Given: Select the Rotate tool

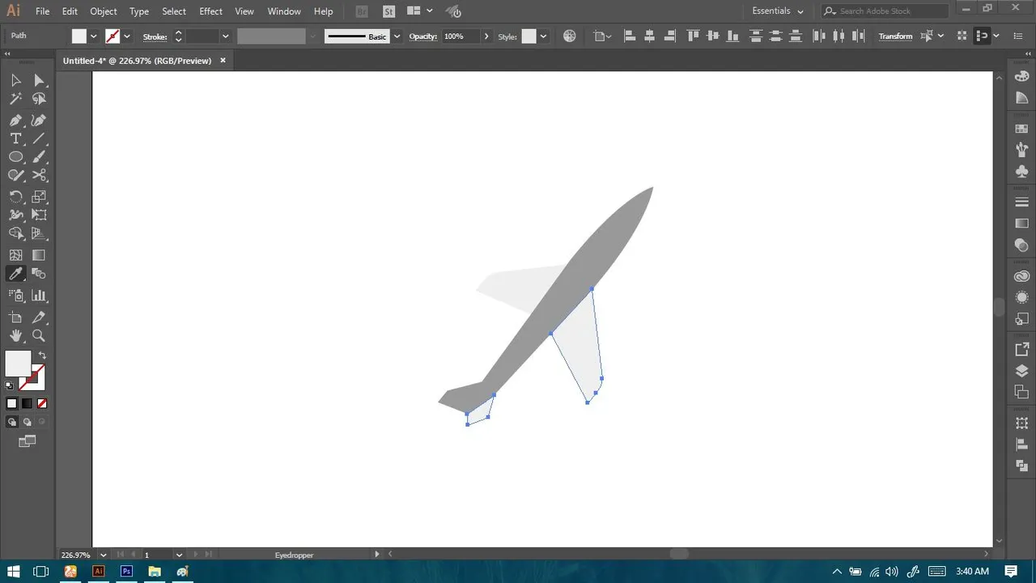Looking at the screenshot, I should coord(15,197).
